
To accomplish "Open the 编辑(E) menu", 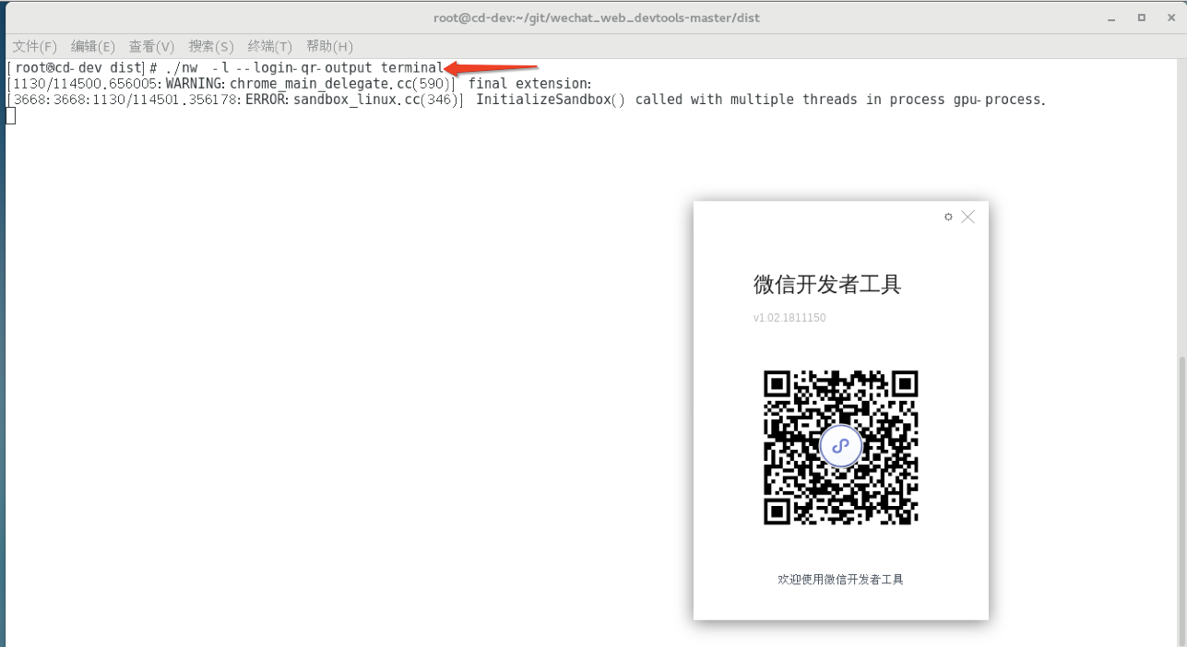I will pyautogui.click(x=92, y=45).
